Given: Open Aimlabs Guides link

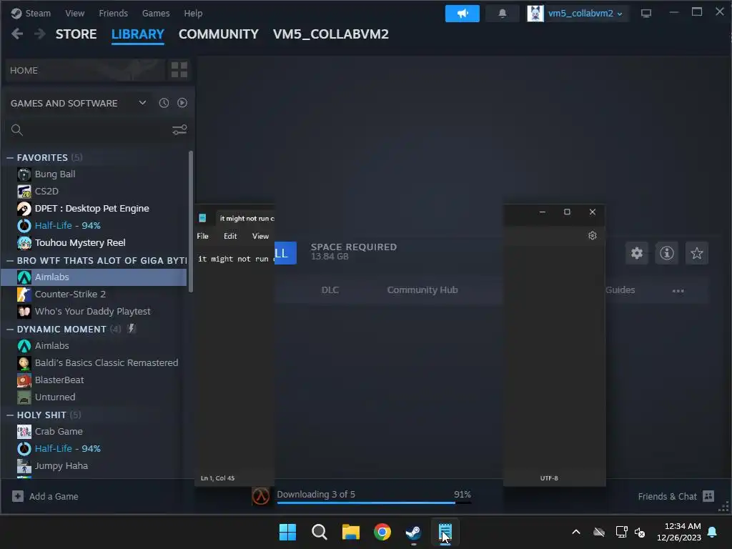Looking at the screenshot, I should click(x=620, y=290).
